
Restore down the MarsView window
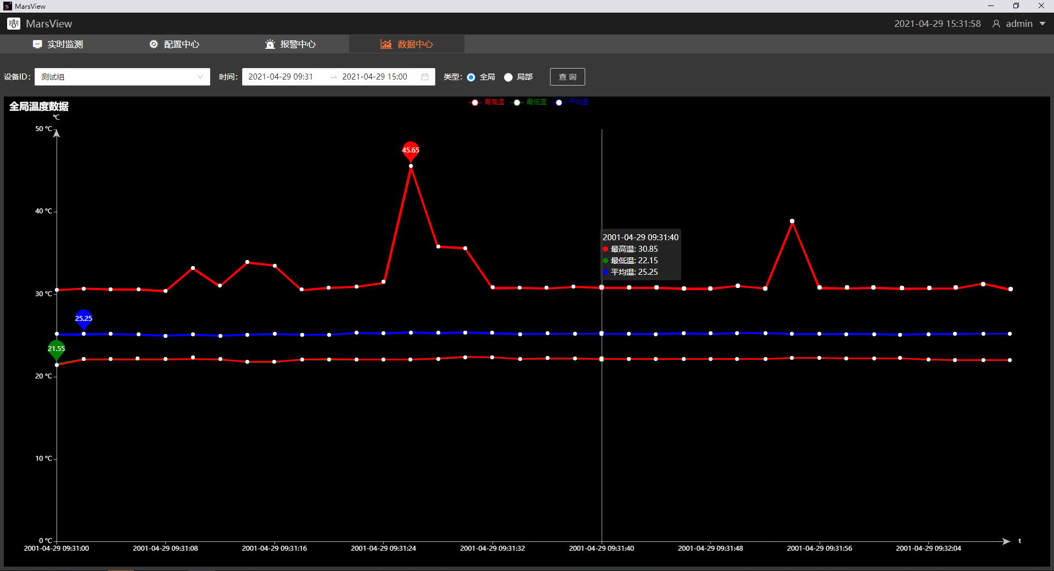1016,6
